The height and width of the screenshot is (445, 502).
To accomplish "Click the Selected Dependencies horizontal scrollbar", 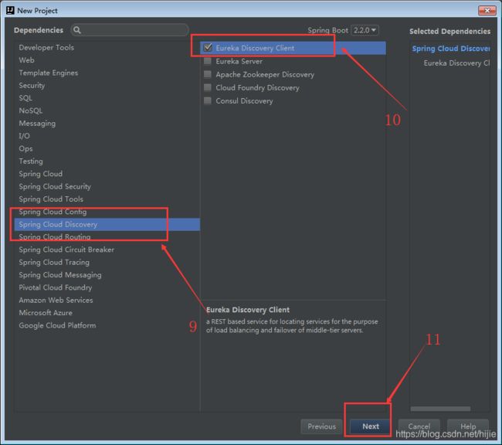I will pyautogui.click(x=440, y=409).
